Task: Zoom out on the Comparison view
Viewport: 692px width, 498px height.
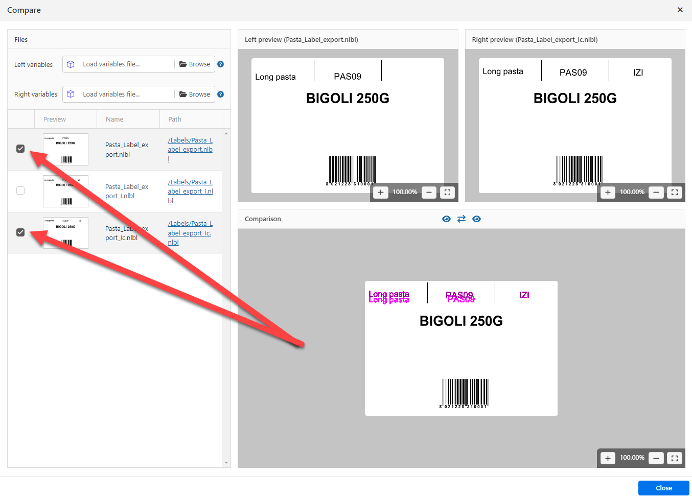Action: (x=656, y=458)
